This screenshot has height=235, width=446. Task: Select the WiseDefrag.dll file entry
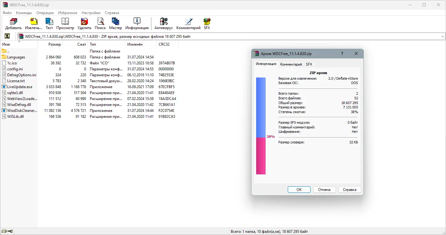[19, 104]
